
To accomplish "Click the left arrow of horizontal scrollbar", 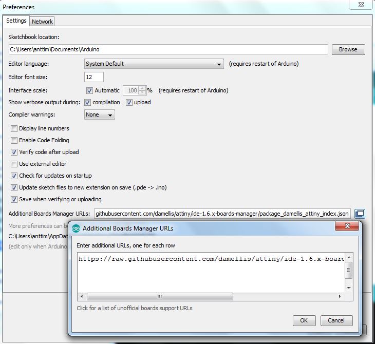I will (x=82, y=297).
